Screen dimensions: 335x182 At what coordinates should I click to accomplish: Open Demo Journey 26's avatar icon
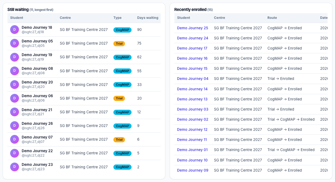[x=15, y=126]
